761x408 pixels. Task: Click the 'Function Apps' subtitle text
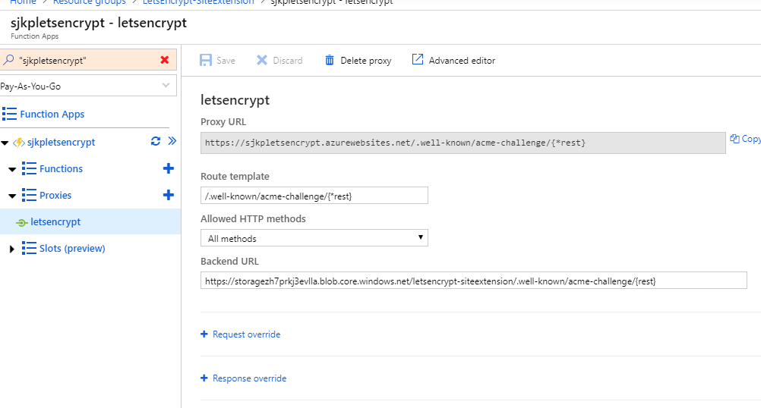click(34, 36)
